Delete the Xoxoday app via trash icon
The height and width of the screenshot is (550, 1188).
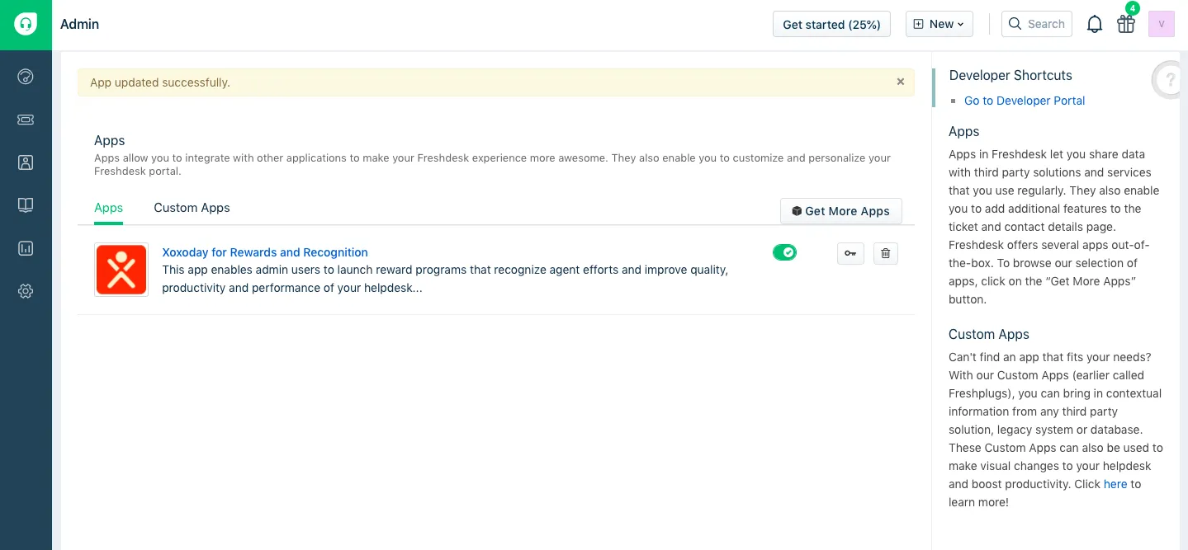[885, 253]
